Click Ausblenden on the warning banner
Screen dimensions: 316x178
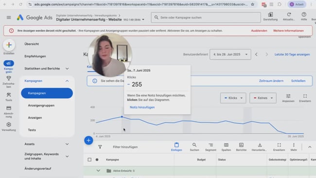(x=259, y=31)
